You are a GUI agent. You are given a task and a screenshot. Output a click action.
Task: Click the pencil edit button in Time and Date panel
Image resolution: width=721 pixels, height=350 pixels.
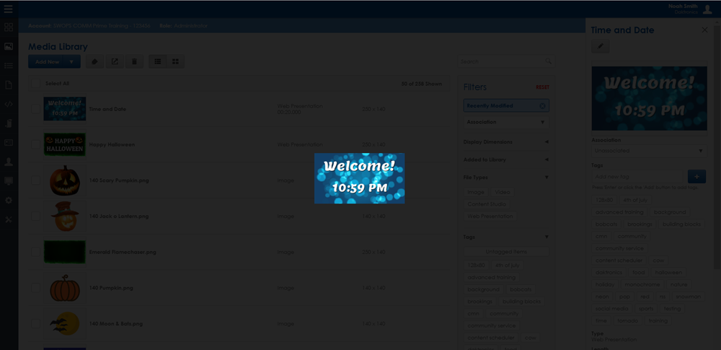click(x=600, y=46)
